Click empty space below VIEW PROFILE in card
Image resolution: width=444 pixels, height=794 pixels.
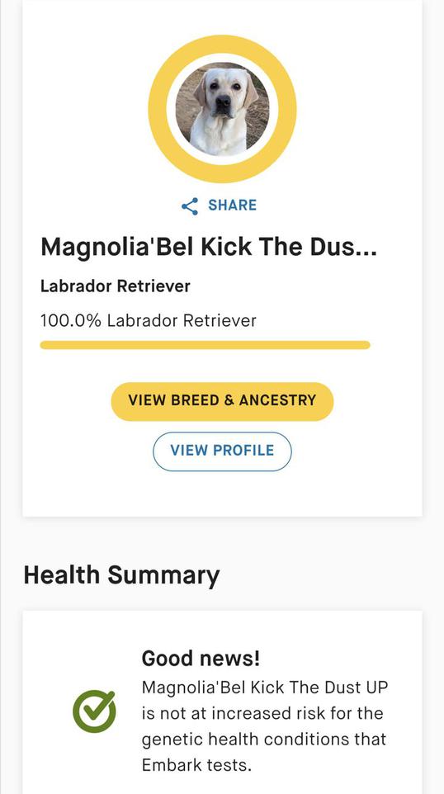pos(222,494)
